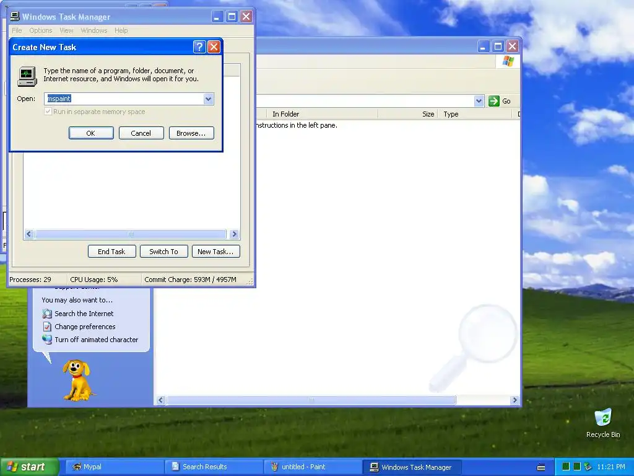Click the computer monitor icon in dialog
The width and height of the screenshot is (634, 476).
click(27, 76)
